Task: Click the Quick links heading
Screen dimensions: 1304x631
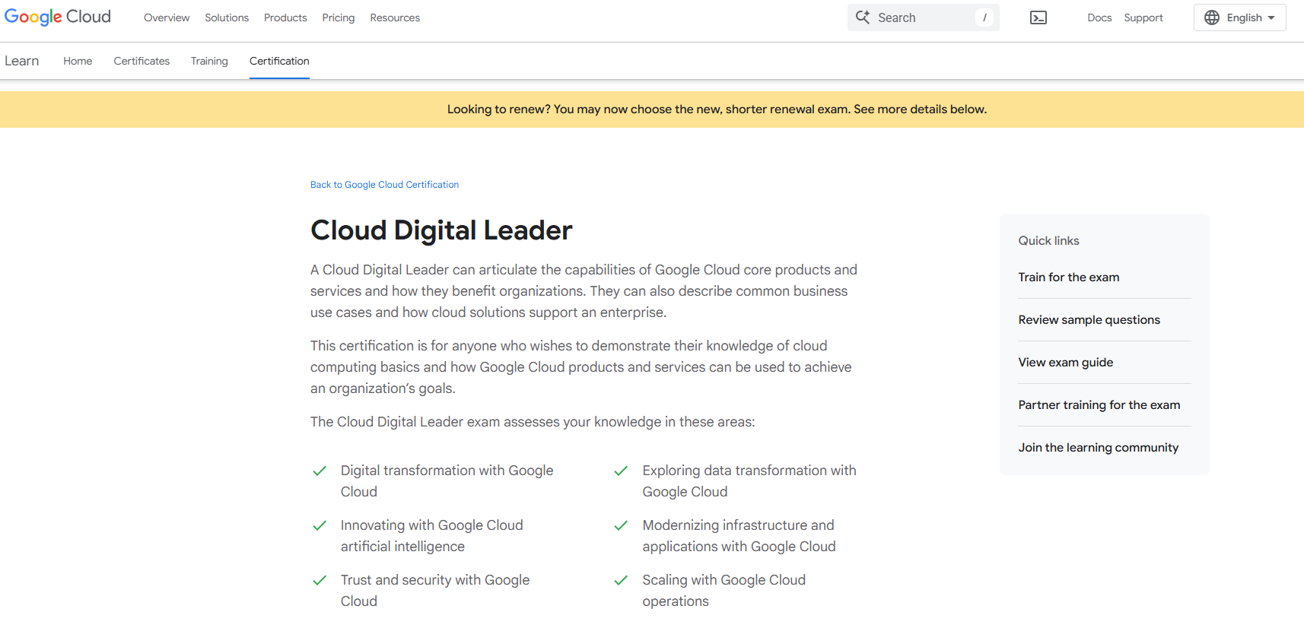Action: pos(1049,240)
